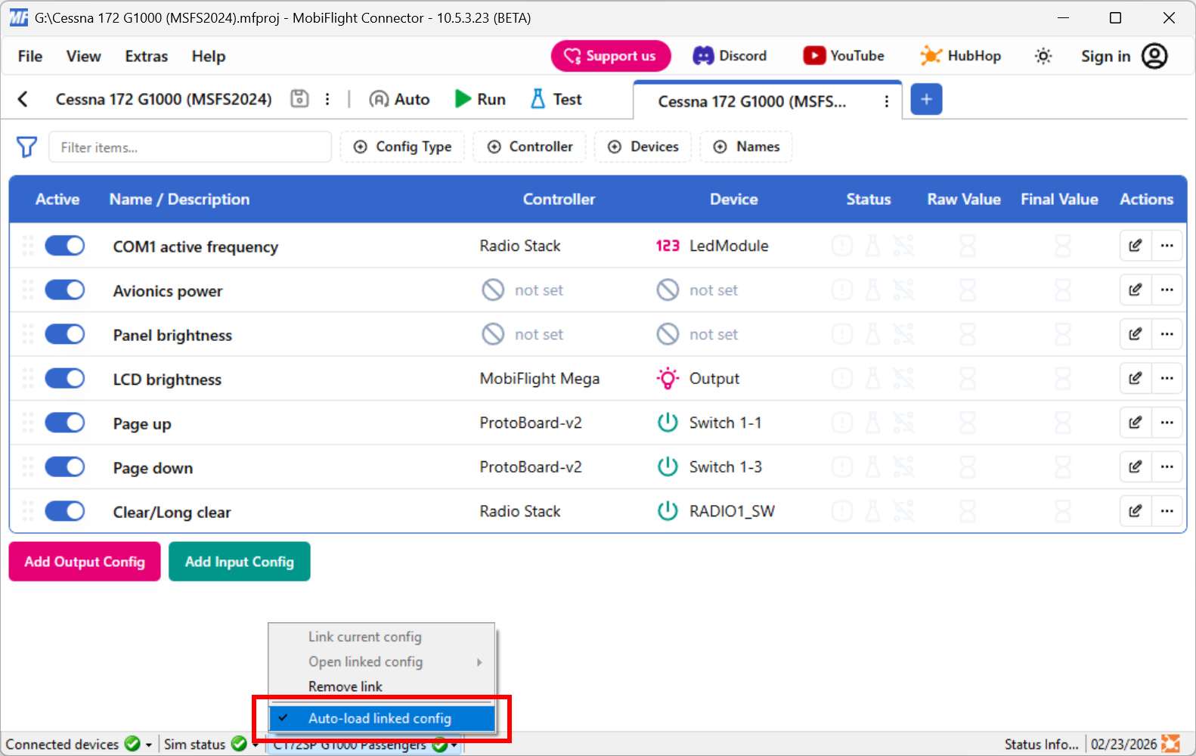Click the theme brightness sun icon
Image resolution: width=1196 pixels, height=756 pixels.
(1043, 56)
